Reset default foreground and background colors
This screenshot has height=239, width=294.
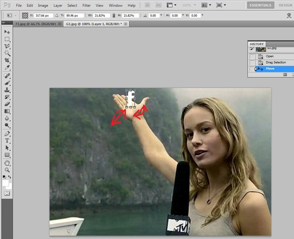[4, 177]
